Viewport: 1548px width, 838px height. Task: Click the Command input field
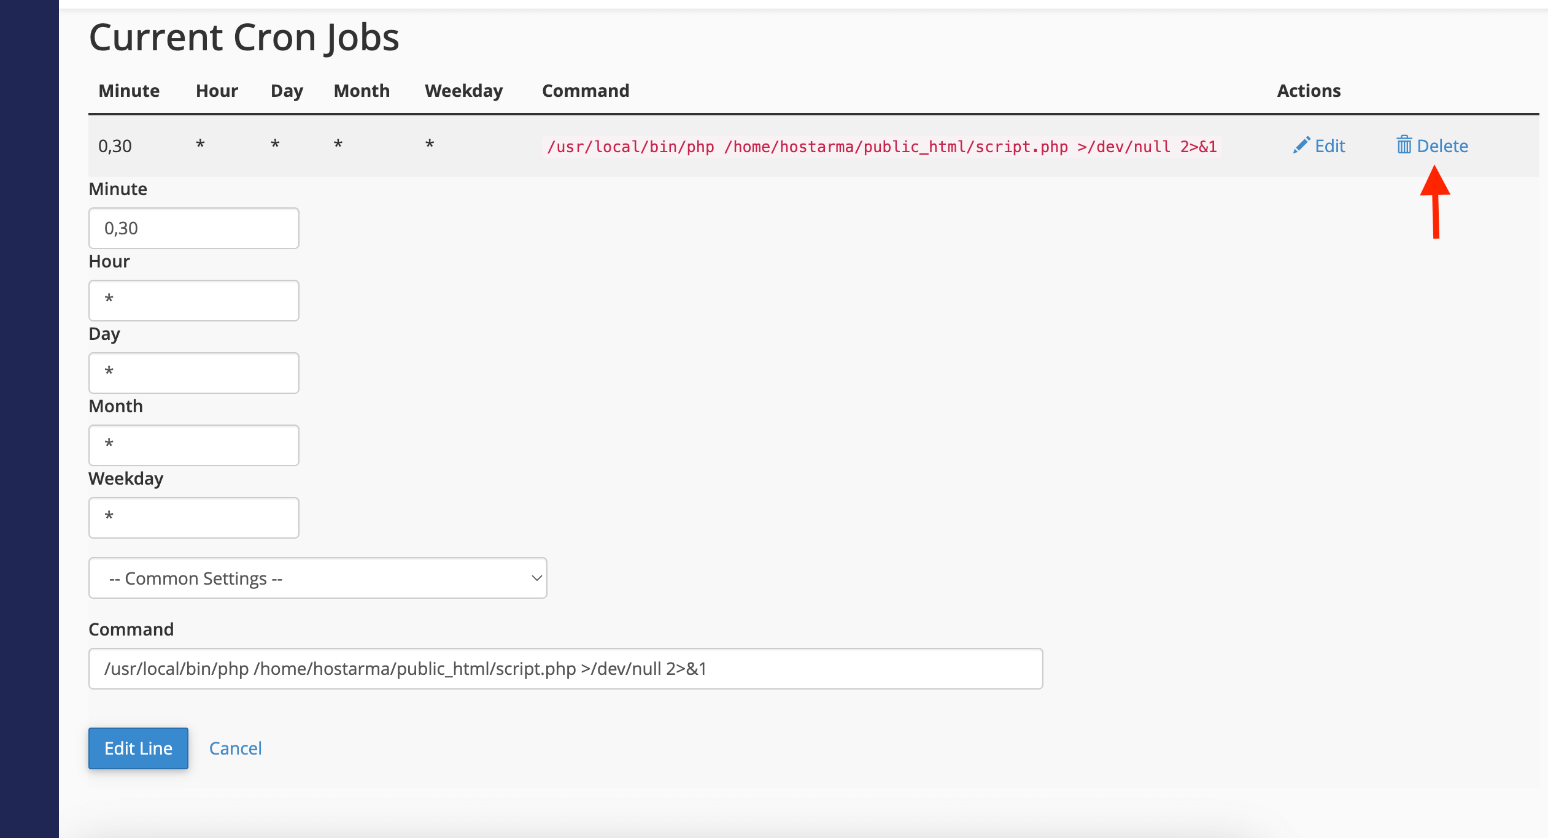click(565, 669)
